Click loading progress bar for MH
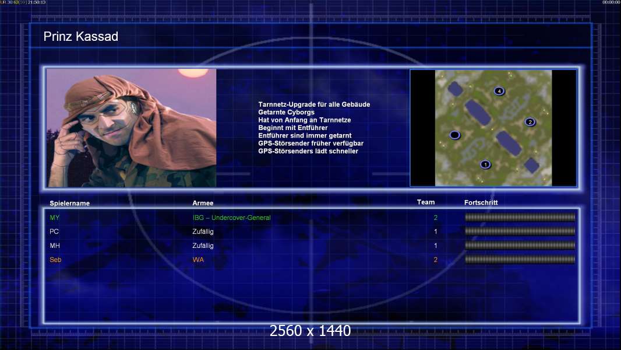Image resolution: width=621 pixels, height=350 pixels. tap(520, 246)
